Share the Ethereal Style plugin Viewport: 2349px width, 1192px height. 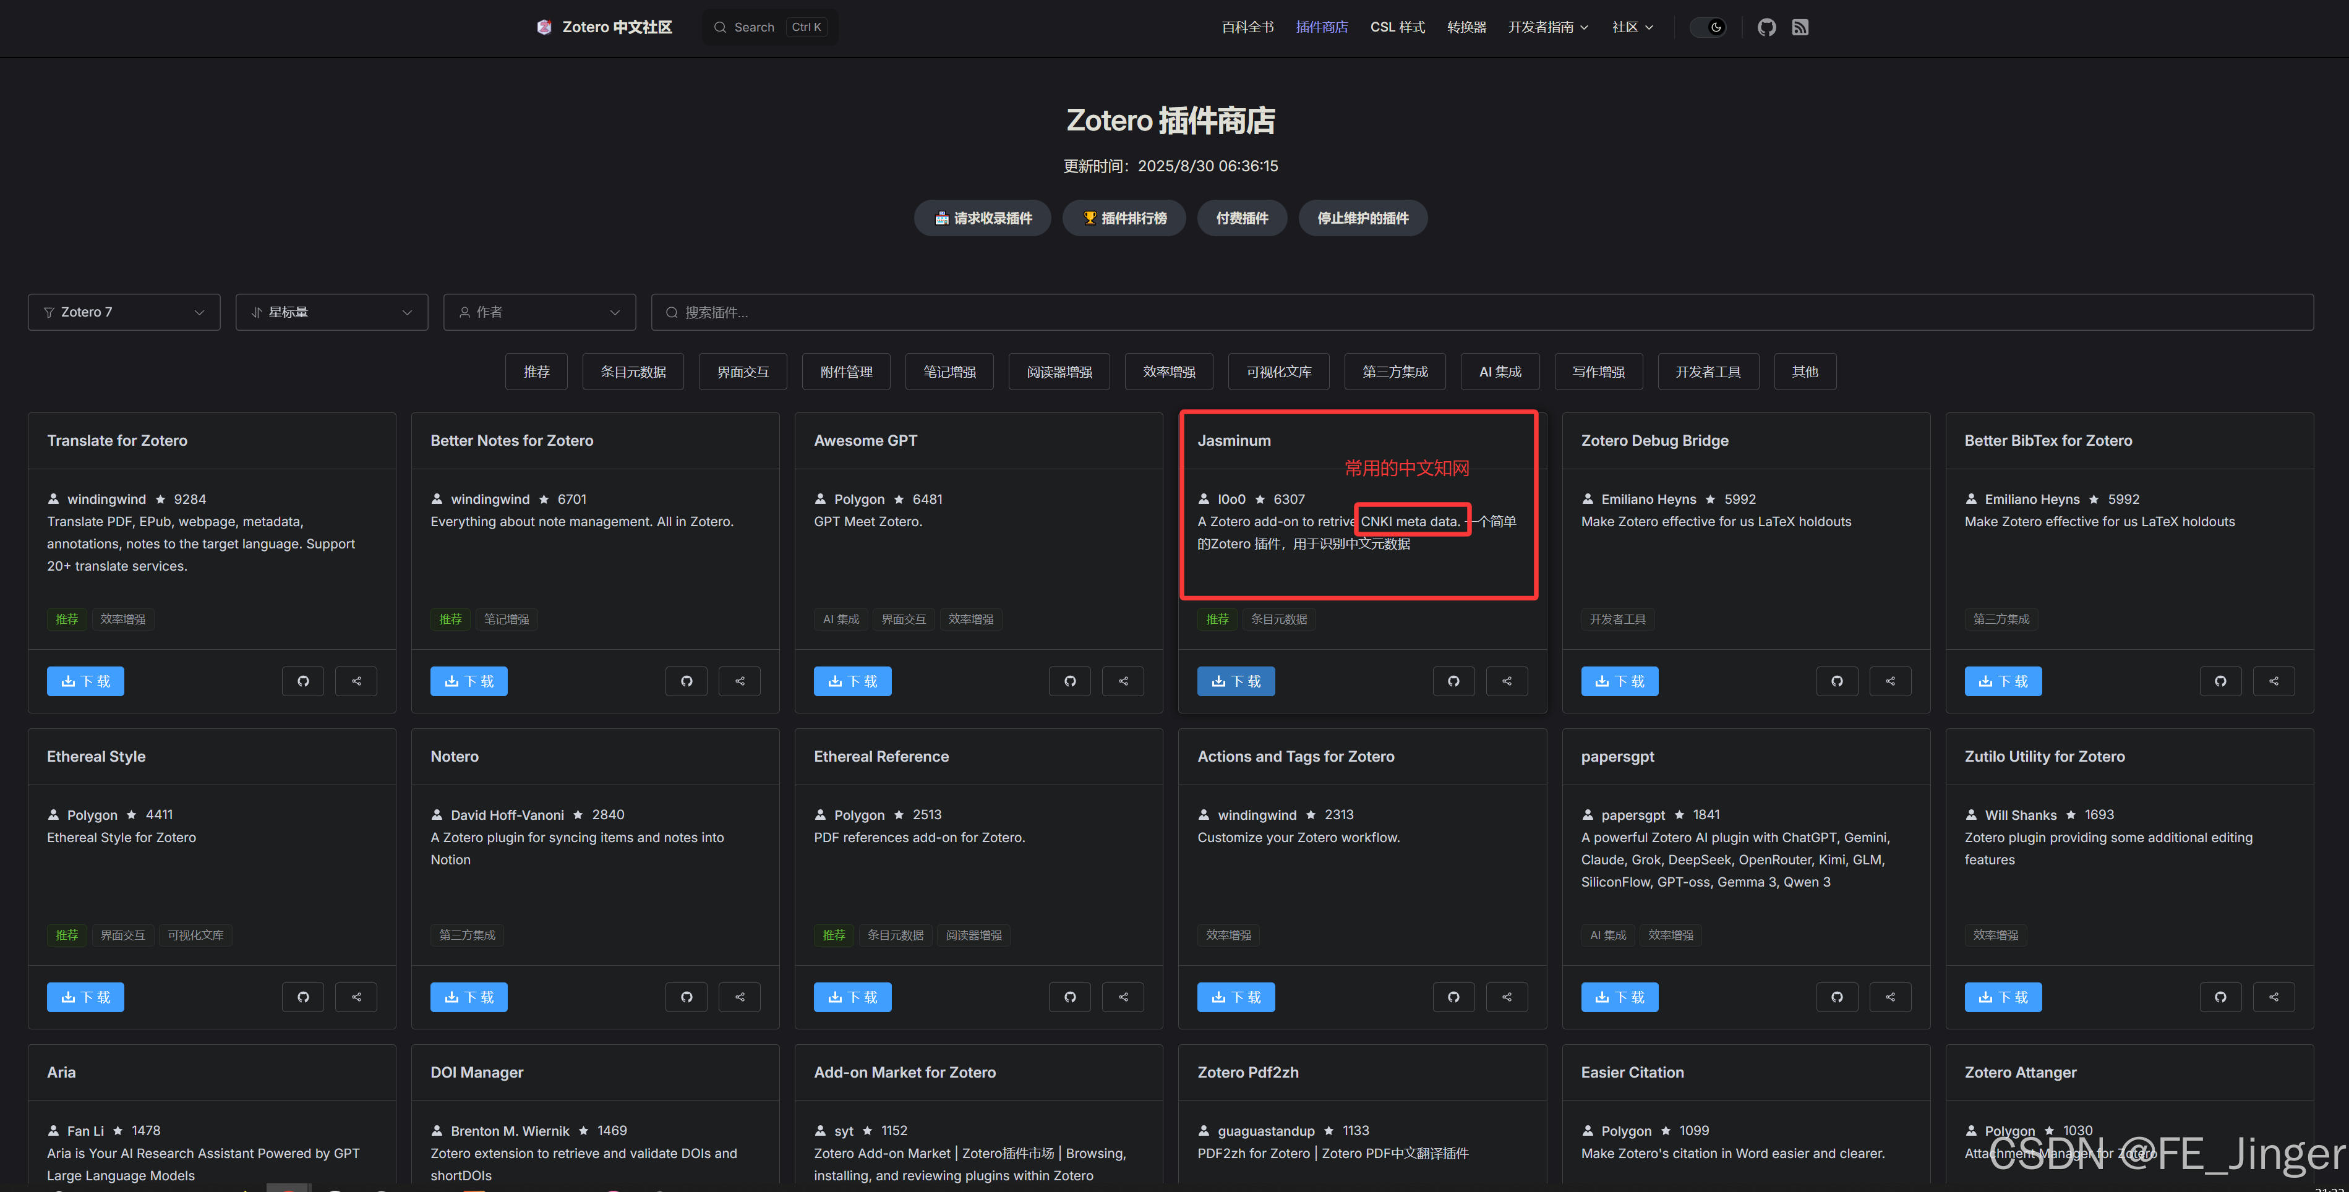pos(356,997)
